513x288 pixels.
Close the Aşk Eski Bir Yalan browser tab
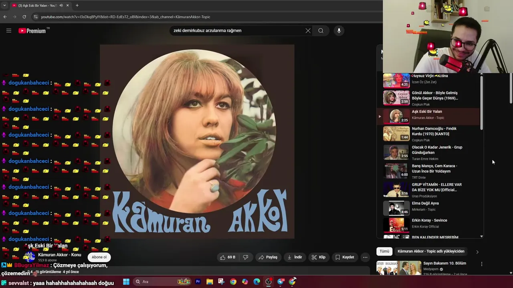(67, 6)
